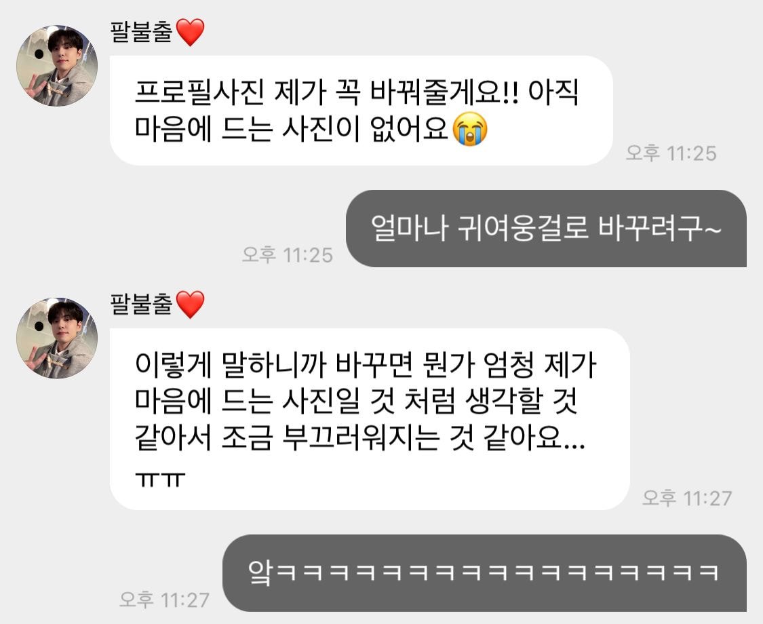Click the 오후 11:25 timestamp beside the 프로필사진 message

click(671, 153)
